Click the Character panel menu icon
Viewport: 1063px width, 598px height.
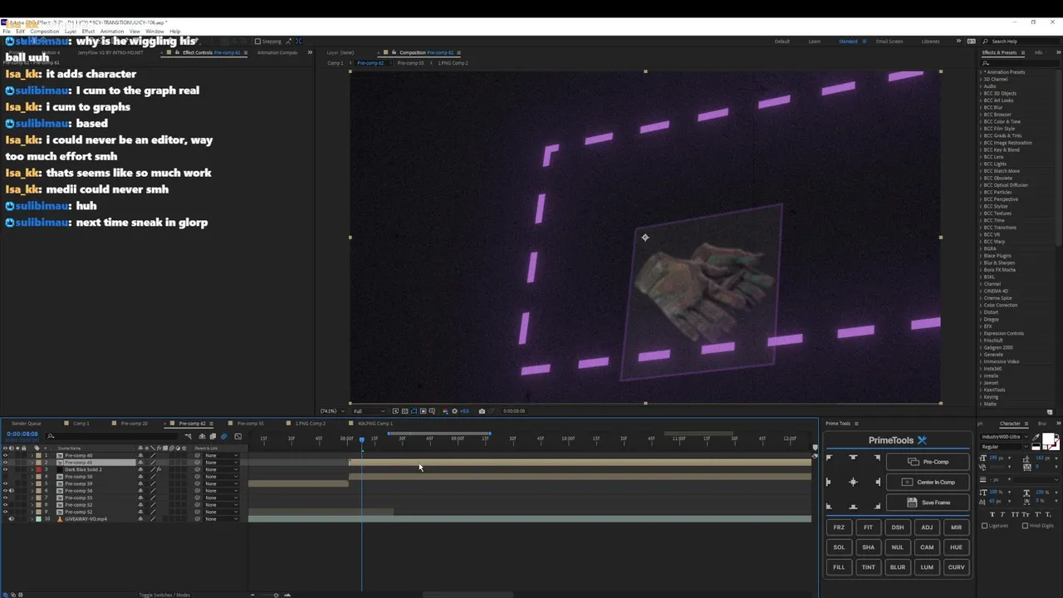pos(1026,424)
